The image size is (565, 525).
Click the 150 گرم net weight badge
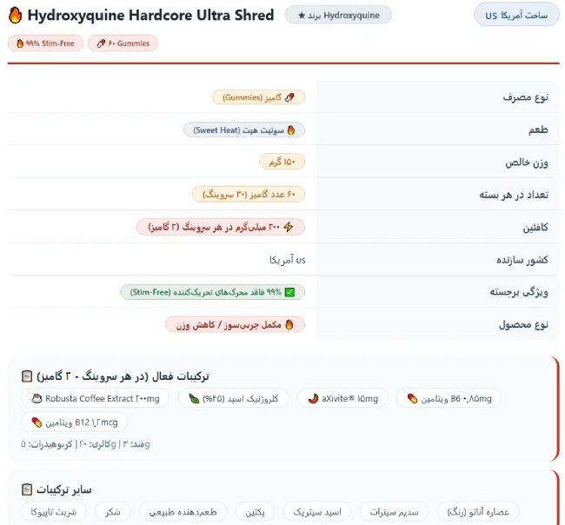click(282, 163)
